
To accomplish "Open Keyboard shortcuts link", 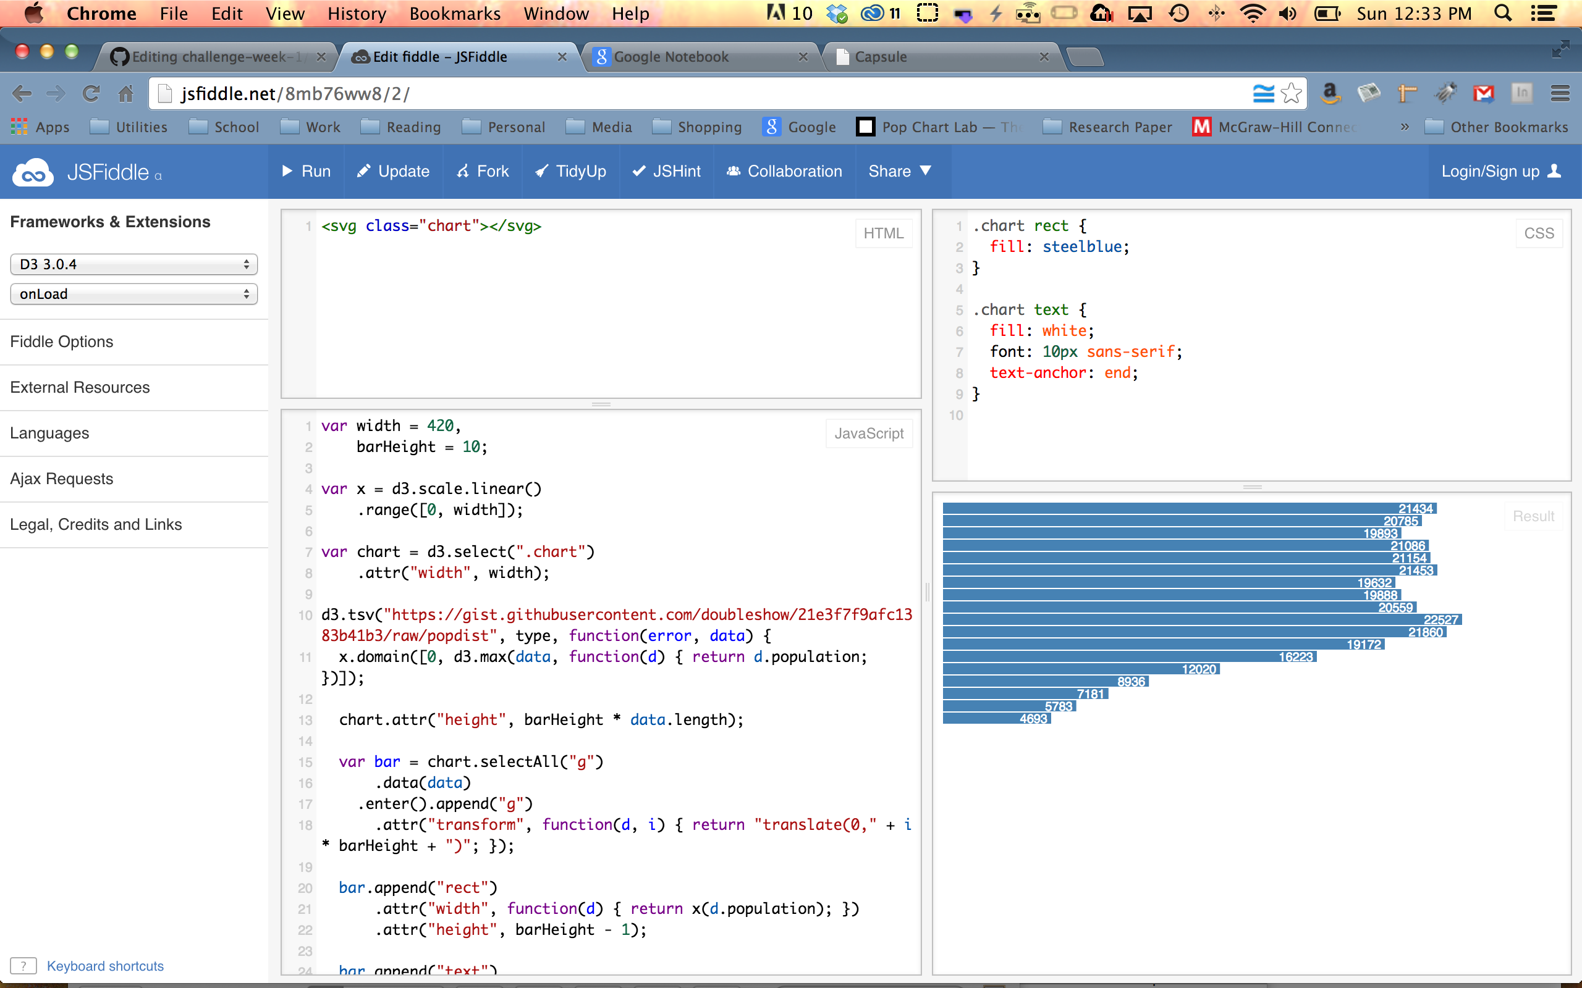I will 105,966.
